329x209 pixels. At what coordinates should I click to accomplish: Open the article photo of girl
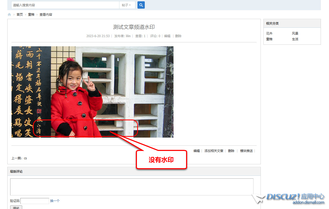[x=92, y=92]
